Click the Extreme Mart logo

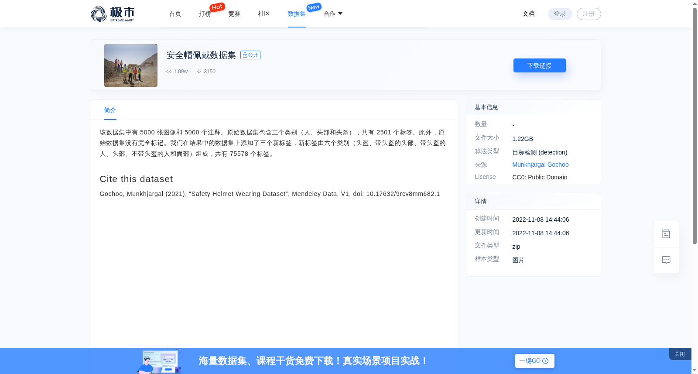[113, 14]
